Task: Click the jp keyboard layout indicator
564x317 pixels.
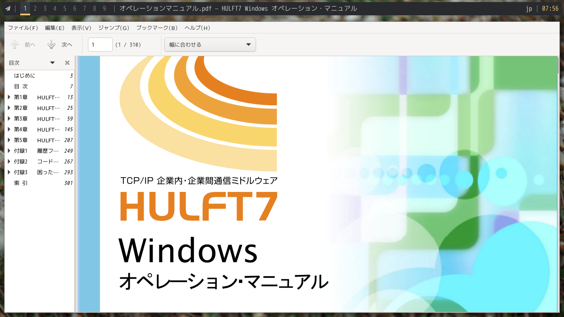Action: point(529,8)
